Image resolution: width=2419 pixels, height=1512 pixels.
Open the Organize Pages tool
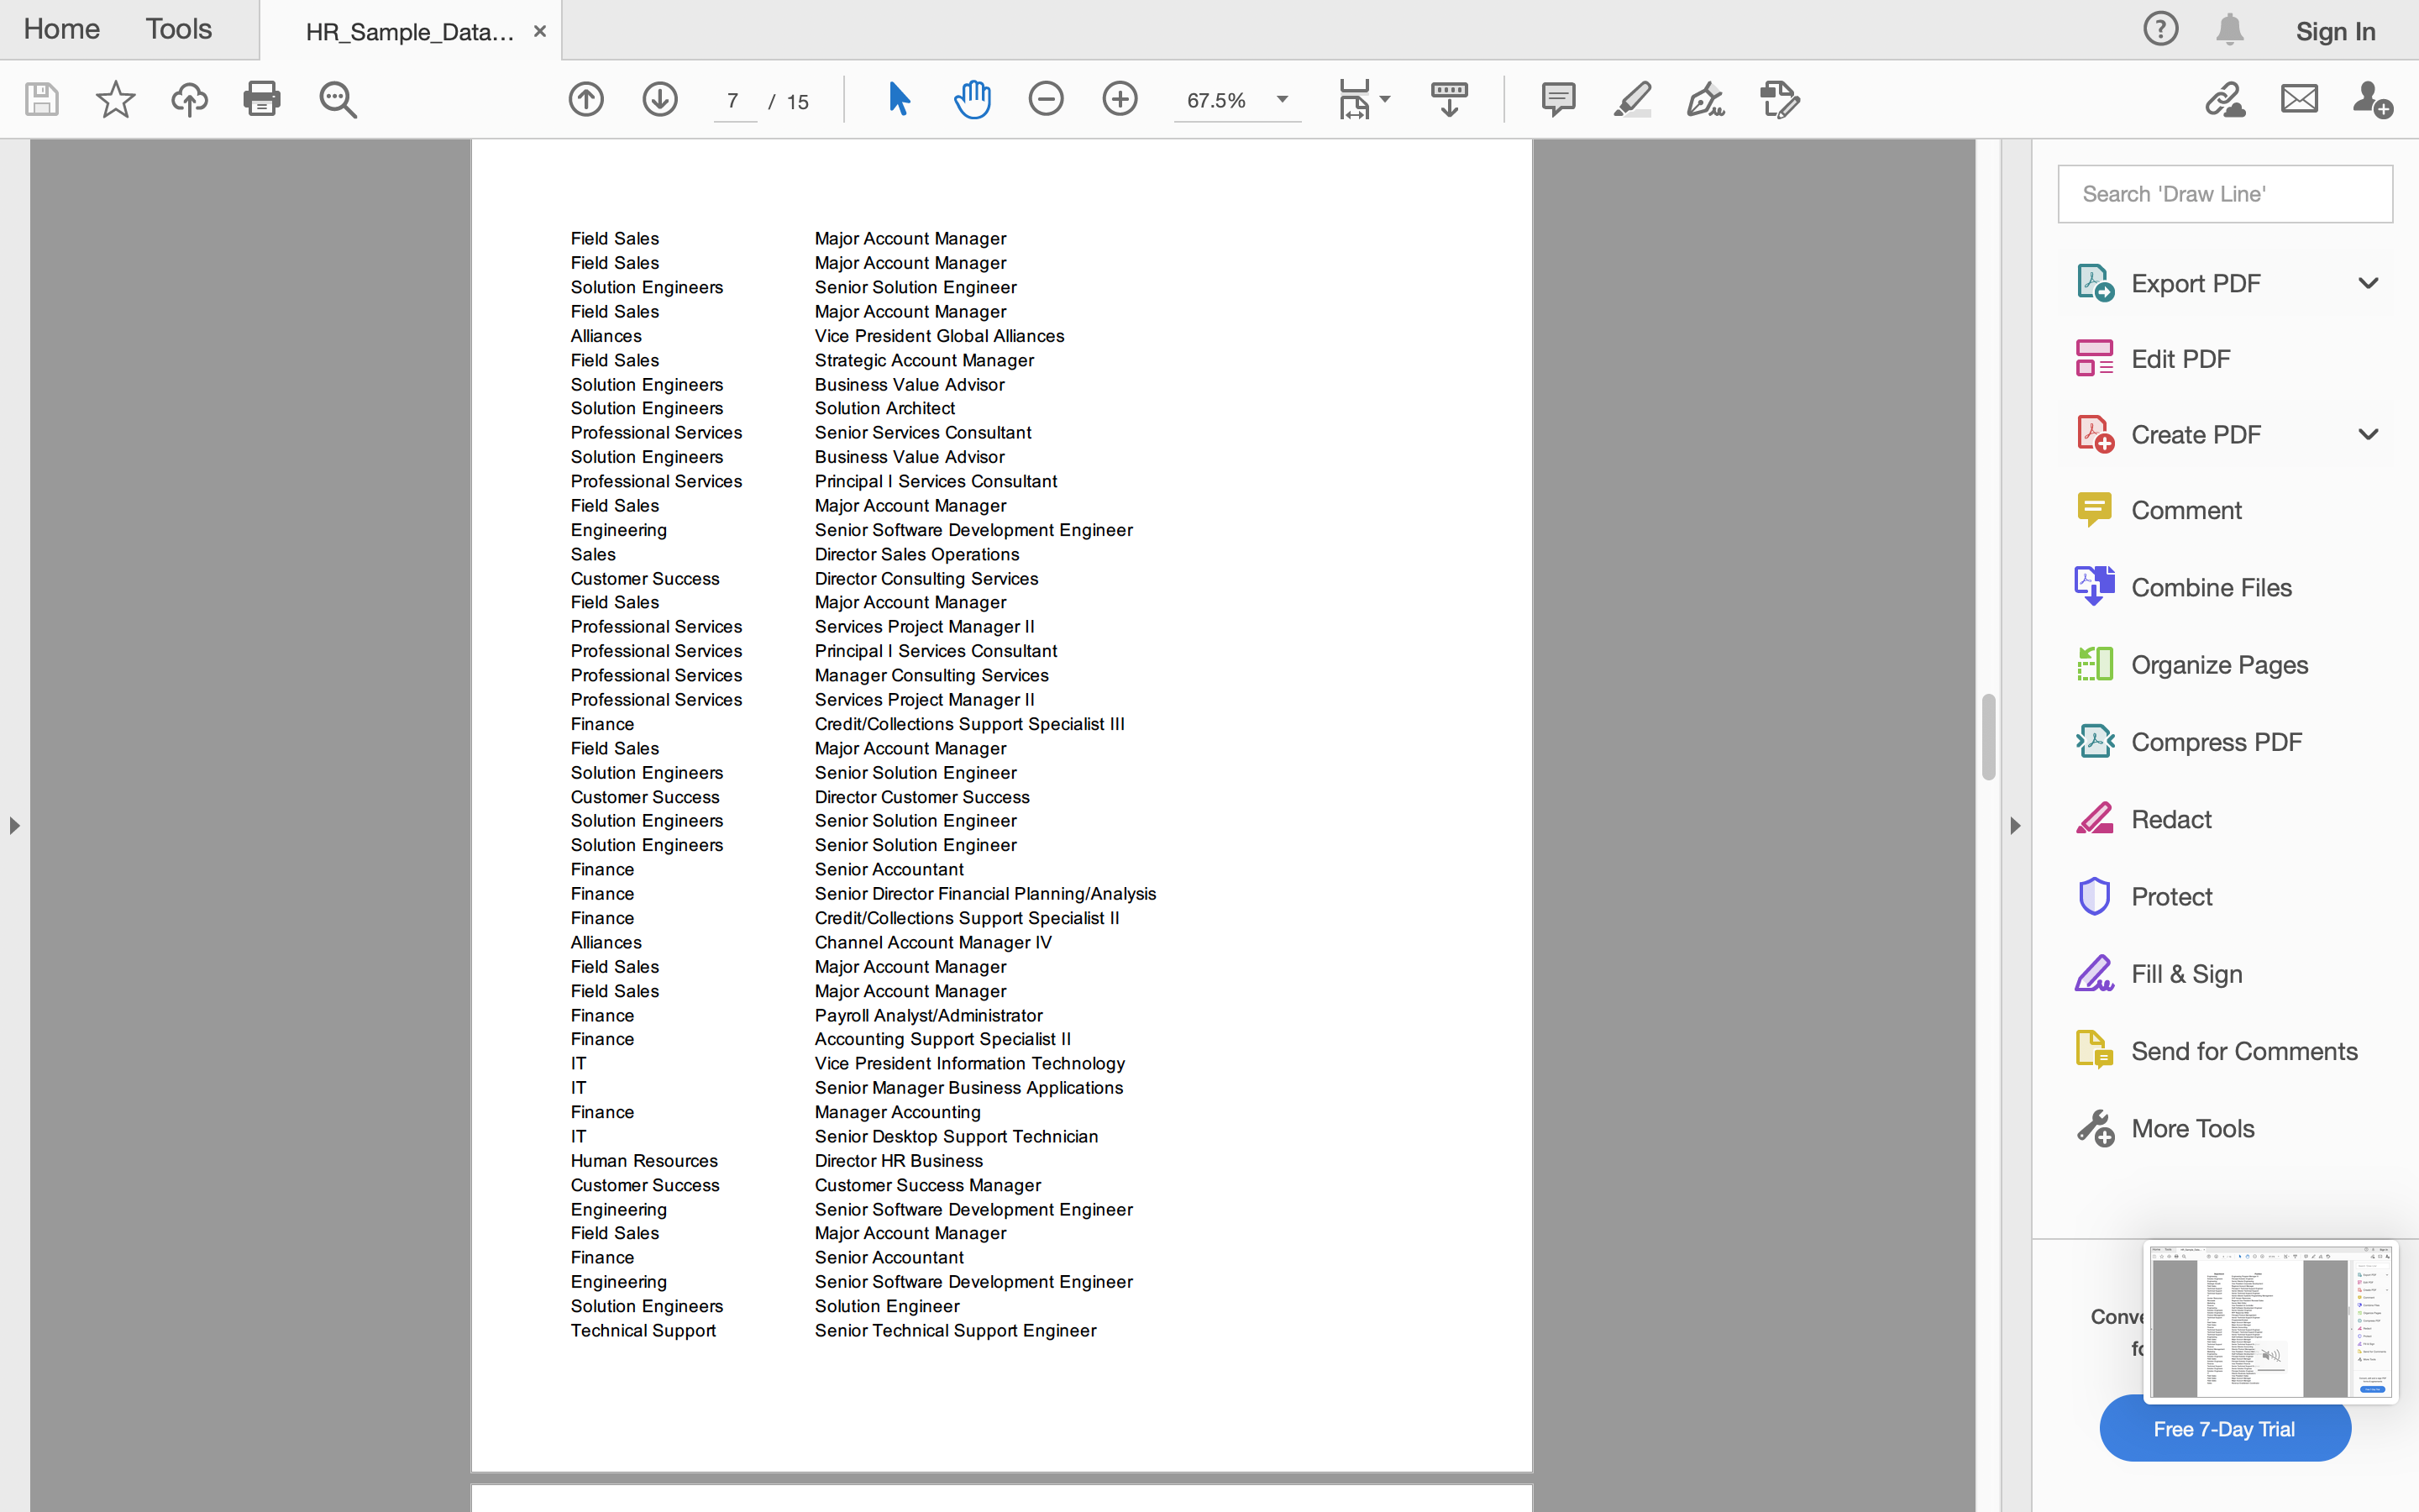[x=2220, y=664]
